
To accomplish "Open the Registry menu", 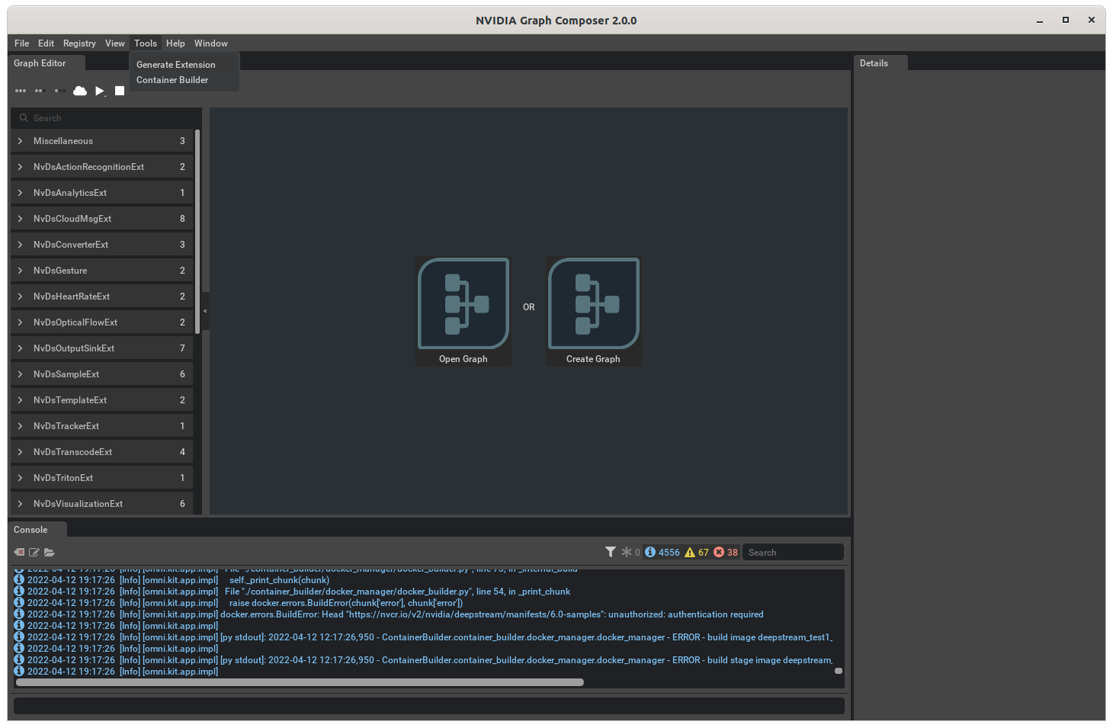I will point(79,43).
